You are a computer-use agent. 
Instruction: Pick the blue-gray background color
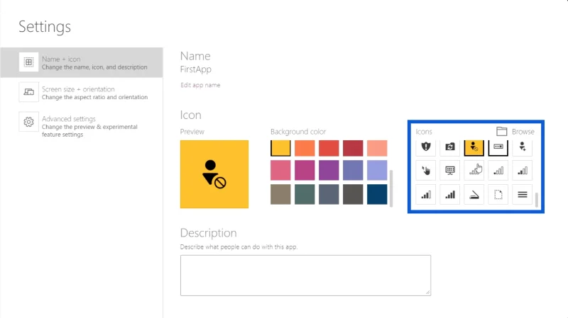click(x=329, y=195)
